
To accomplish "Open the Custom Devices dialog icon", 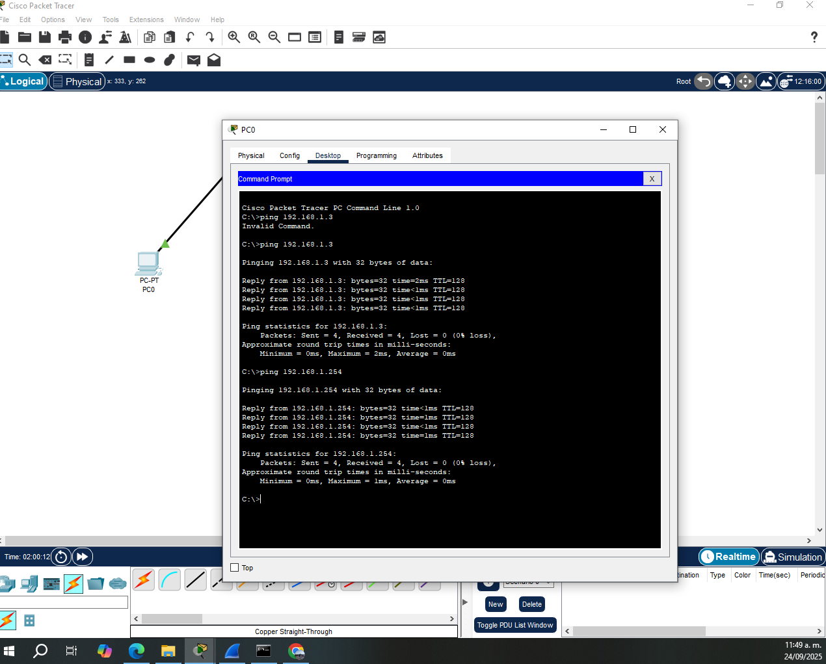I will (x=315, y=37).
